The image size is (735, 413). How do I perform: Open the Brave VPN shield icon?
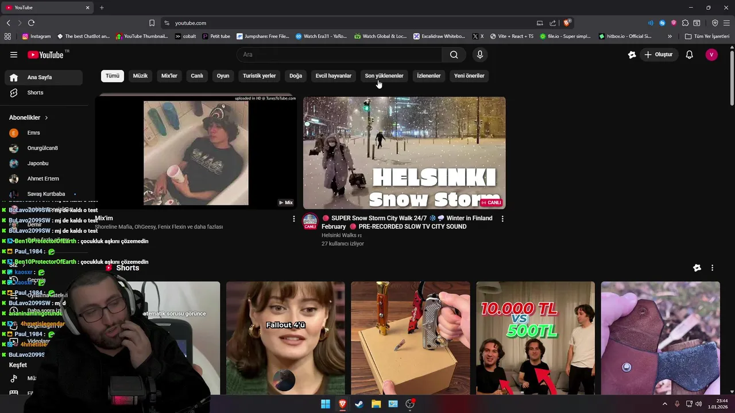point(715,23)
